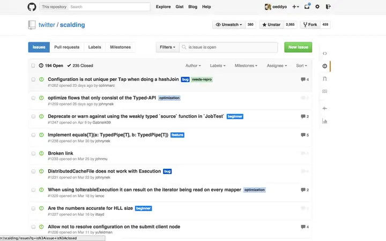Select checkbox for Broken link issue
386x241 pixels.
(x=33, y=154)
